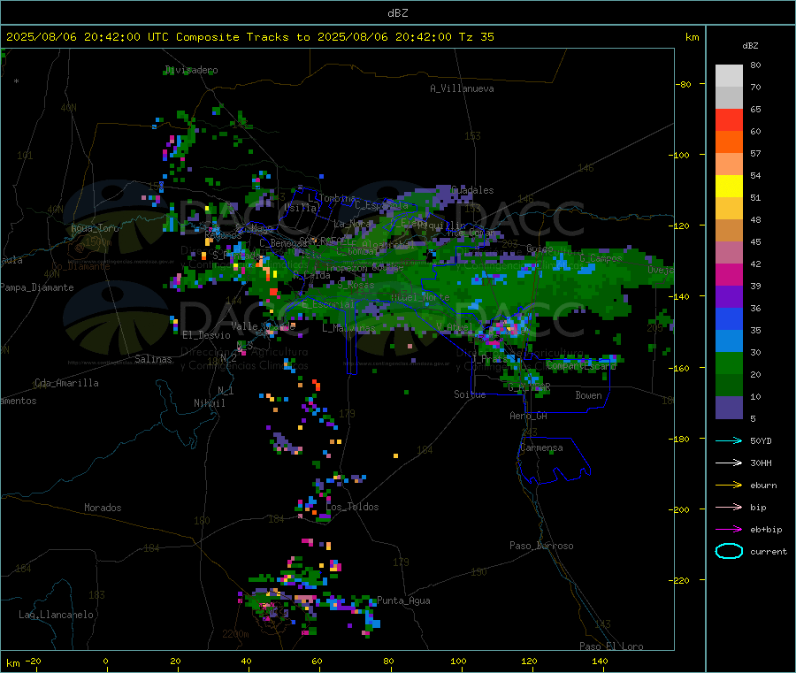Click the Pampa_Diamante map label
The height and width of the screenshot is (673, 796).
click(37, 287)
